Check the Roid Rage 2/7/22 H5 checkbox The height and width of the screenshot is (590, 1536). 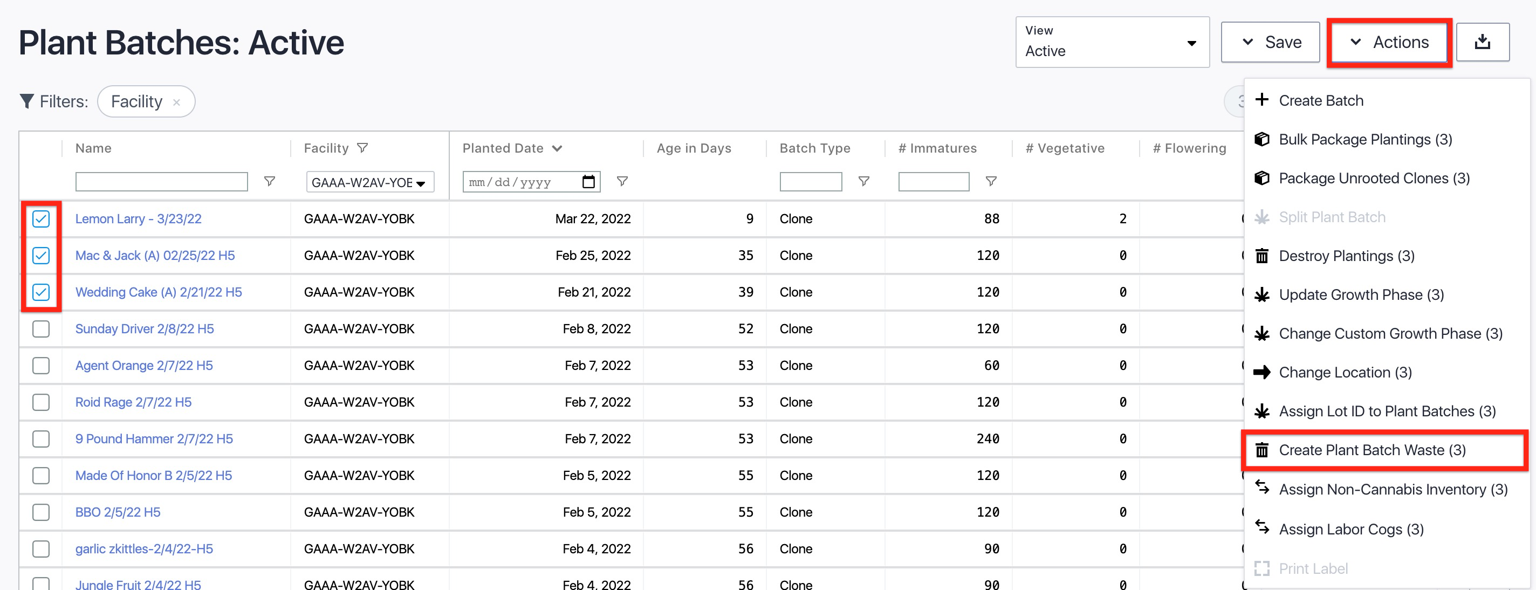[x=41, y=402]
